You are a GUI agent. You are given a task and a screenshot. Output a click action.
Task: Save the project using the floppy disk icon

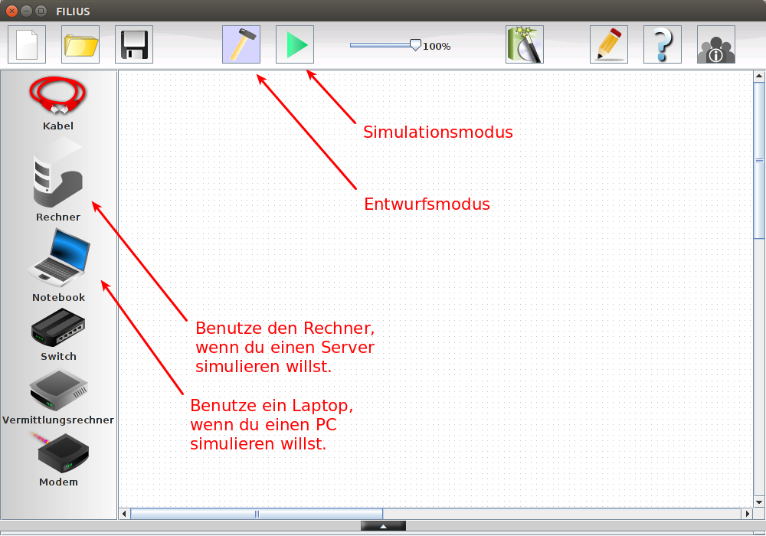click(134, 44)
